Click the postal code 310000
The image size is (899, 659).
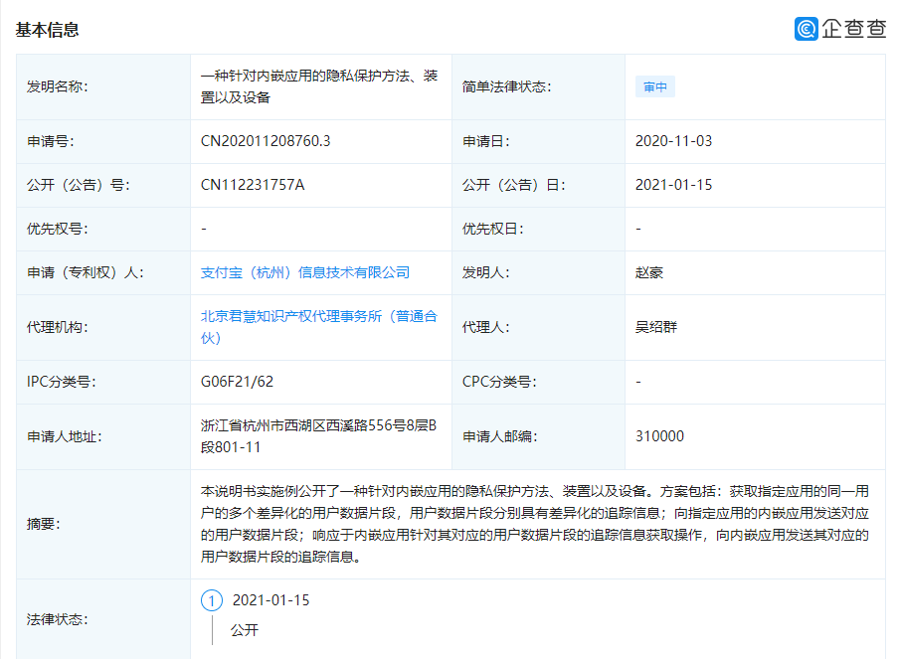point(659,436)
